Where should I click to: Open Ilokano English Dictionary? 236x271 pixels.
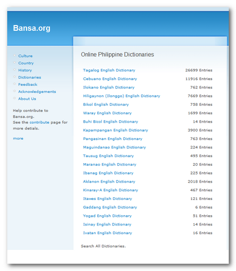[x=109, y=87]
